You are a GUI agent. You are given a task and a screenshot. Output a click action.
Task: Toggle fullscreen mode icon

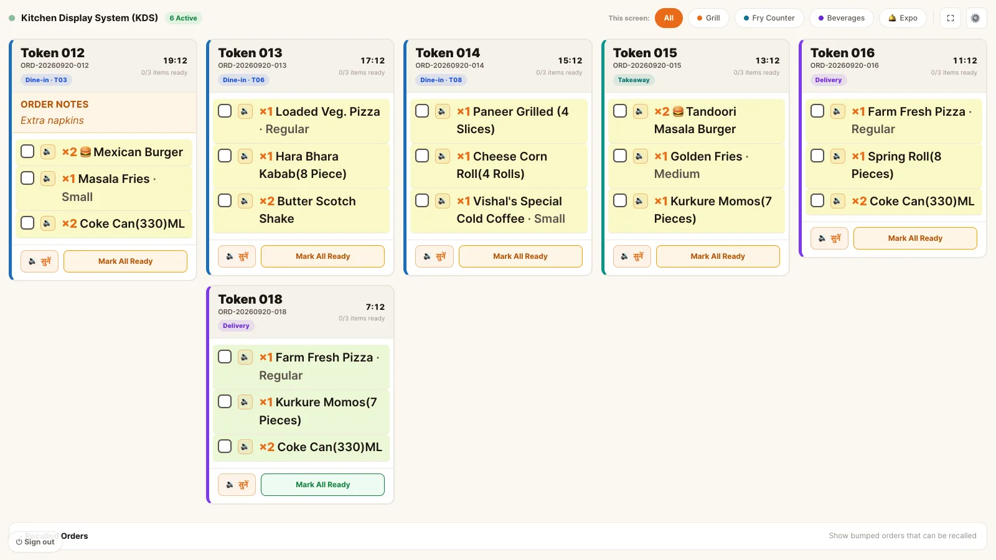(951, 18)
